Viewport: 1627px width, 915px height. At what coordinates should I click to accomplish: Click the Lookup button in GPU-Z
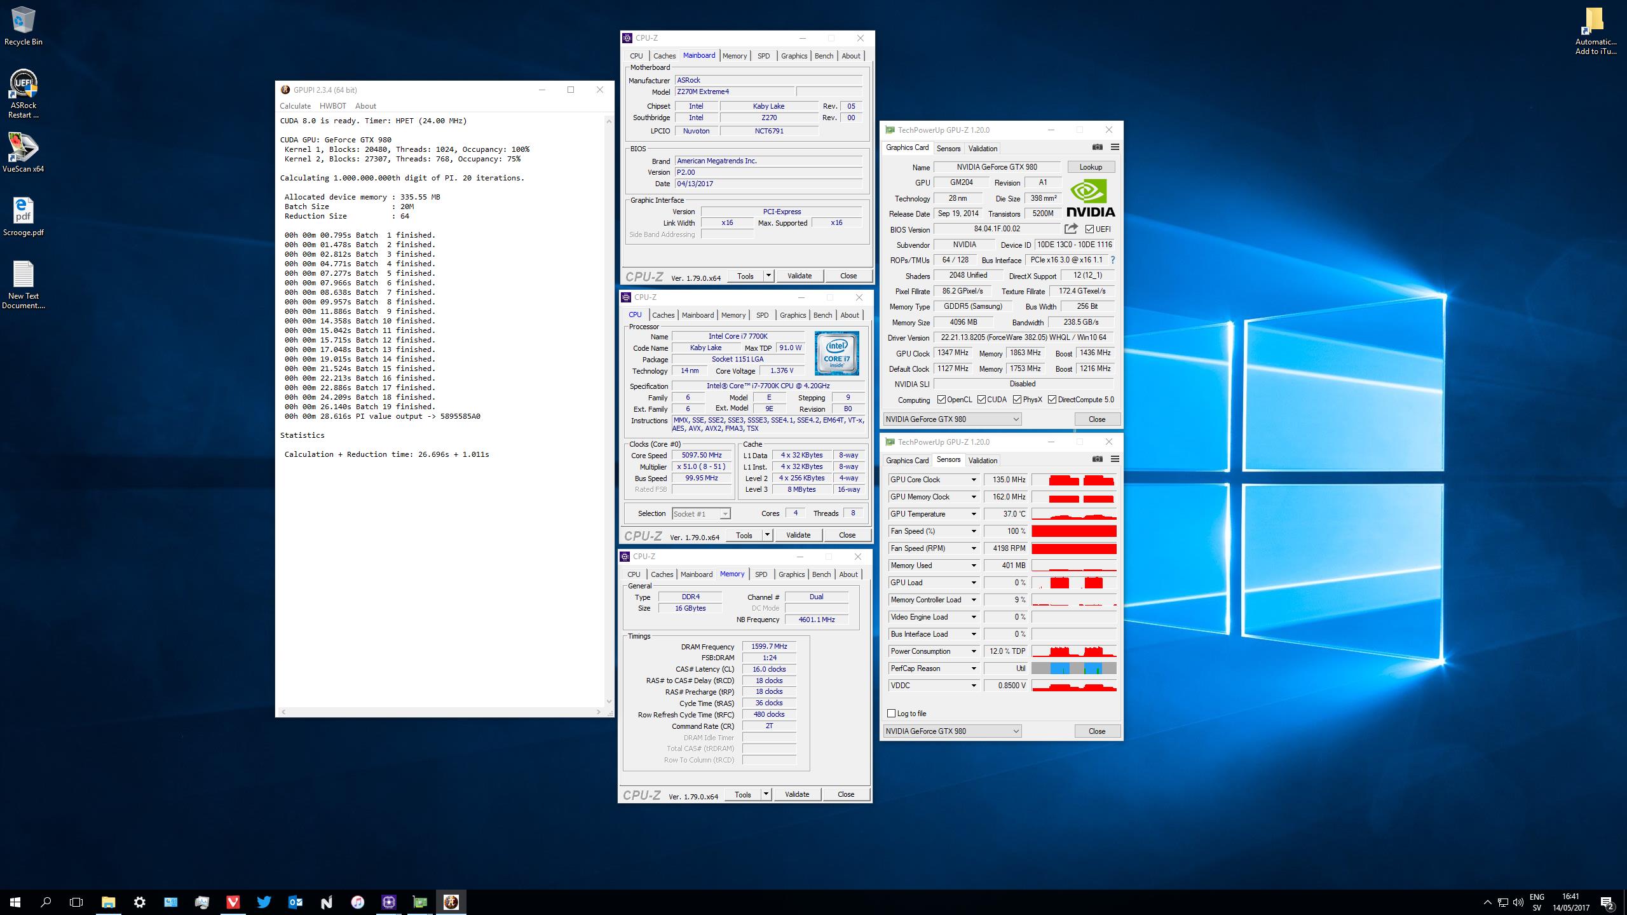1091,166
